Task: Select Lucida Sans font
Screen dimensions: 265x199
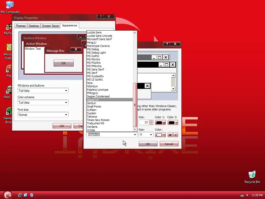Action: tap(110, 32)
